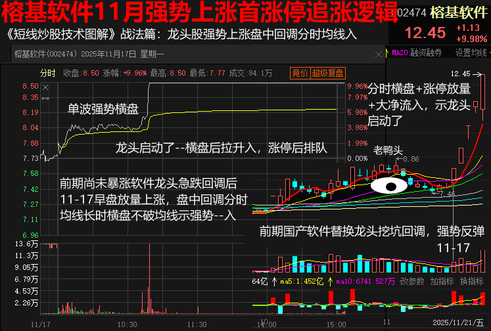Click the ma5:1.452亿 volume average value
Viewport: 491px width, 331px height.
click(x=302, y=282)
